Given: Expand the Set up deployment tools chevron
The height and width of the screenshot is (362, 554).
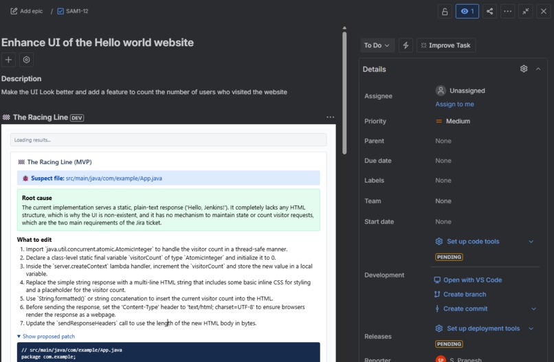Looking at the screenshot, I should [x=531, y=328].
